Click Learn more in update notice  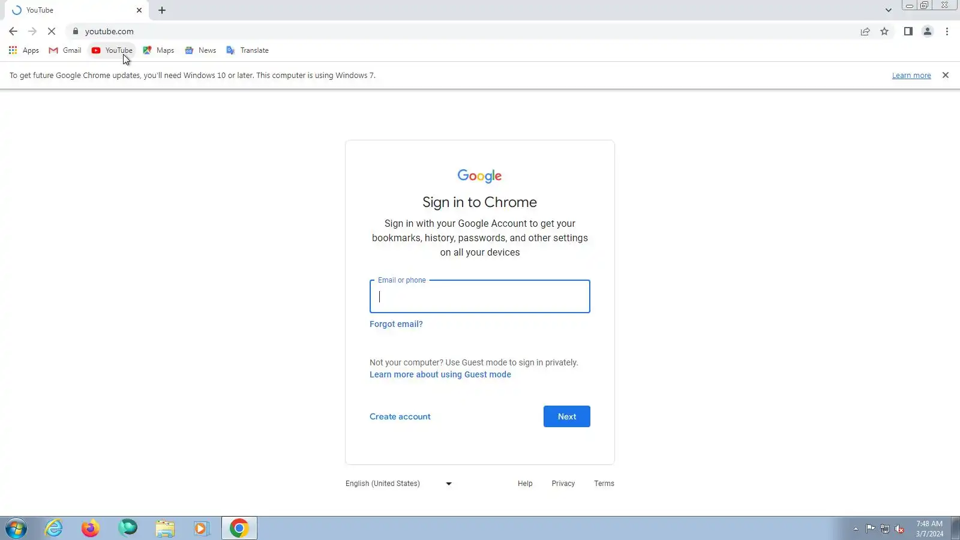pyautogui.click(x=911, y=76)
